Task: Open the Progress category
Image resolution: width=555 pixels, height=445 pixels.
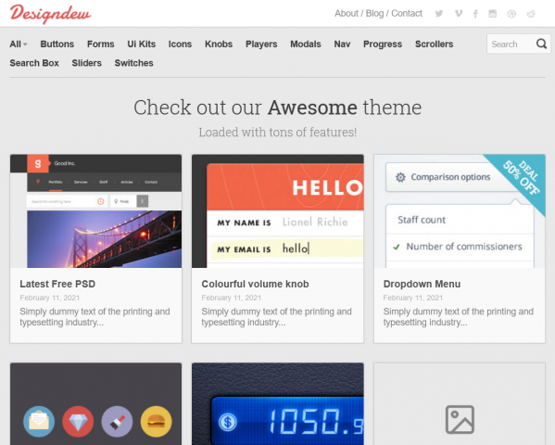Action: click(x=383, y=44)
